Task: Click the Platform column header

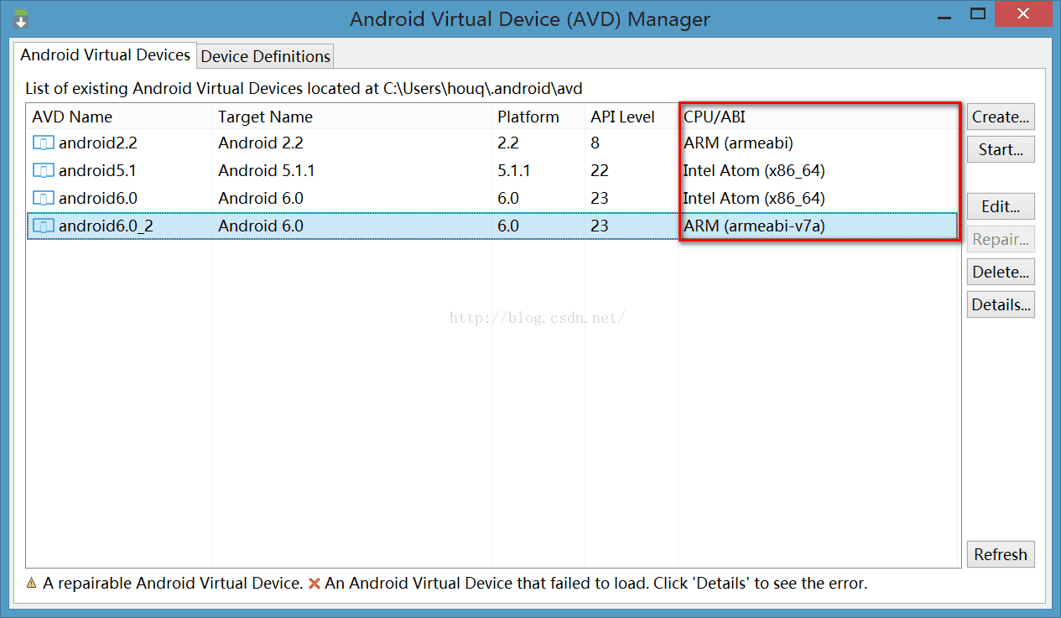Action: (528, 117)
